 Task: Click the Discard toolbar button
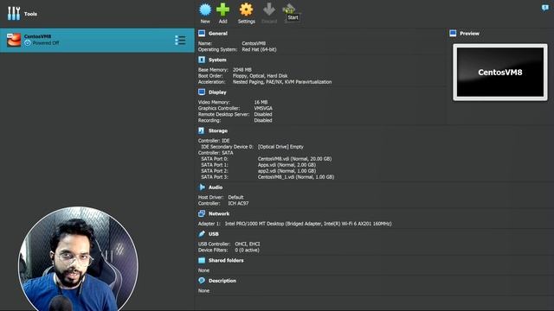[x=269, y=14]
